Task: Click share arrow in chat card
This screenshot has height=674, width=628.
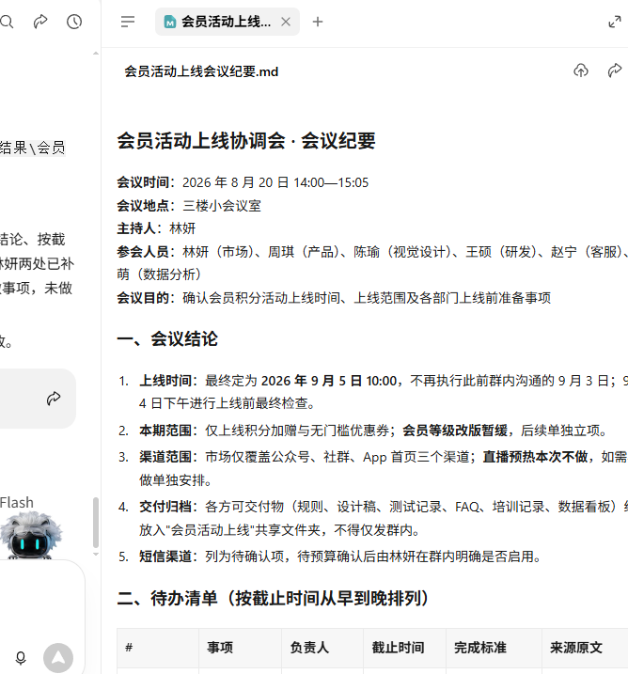Action: (x=54, y=399)
